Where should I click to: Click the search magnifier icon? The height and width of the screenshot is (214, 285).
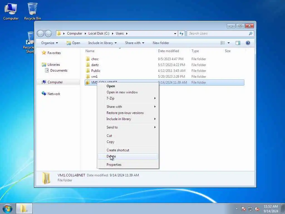pos(250,33)
